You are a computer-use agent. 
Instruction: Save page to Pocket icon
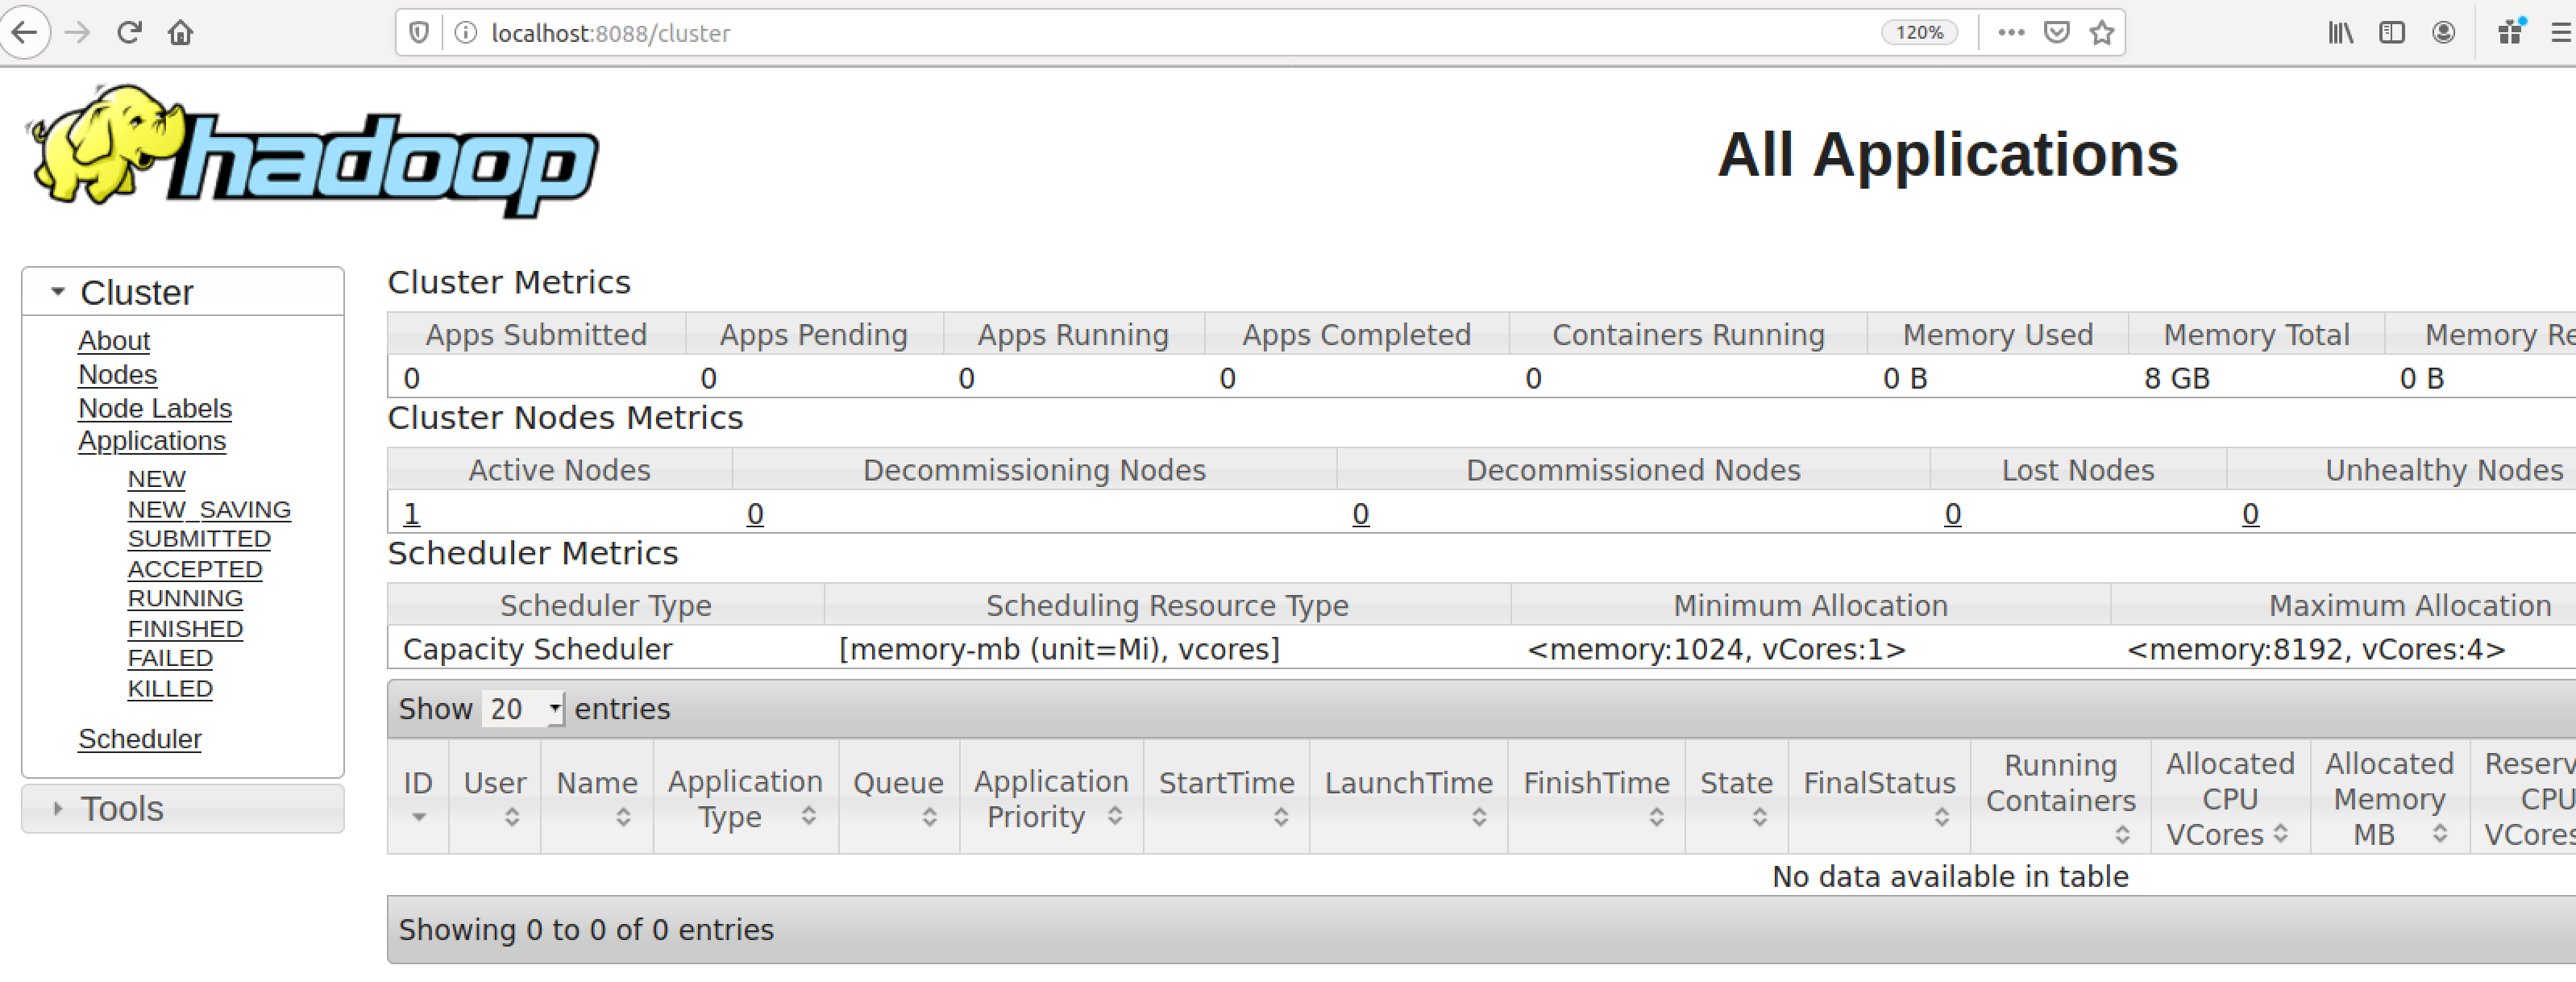2057,33
